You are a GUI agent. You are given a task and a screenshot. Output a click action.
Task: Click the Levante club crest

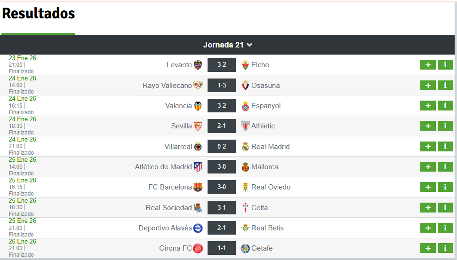pyautogui.click(x=198, y=65)
